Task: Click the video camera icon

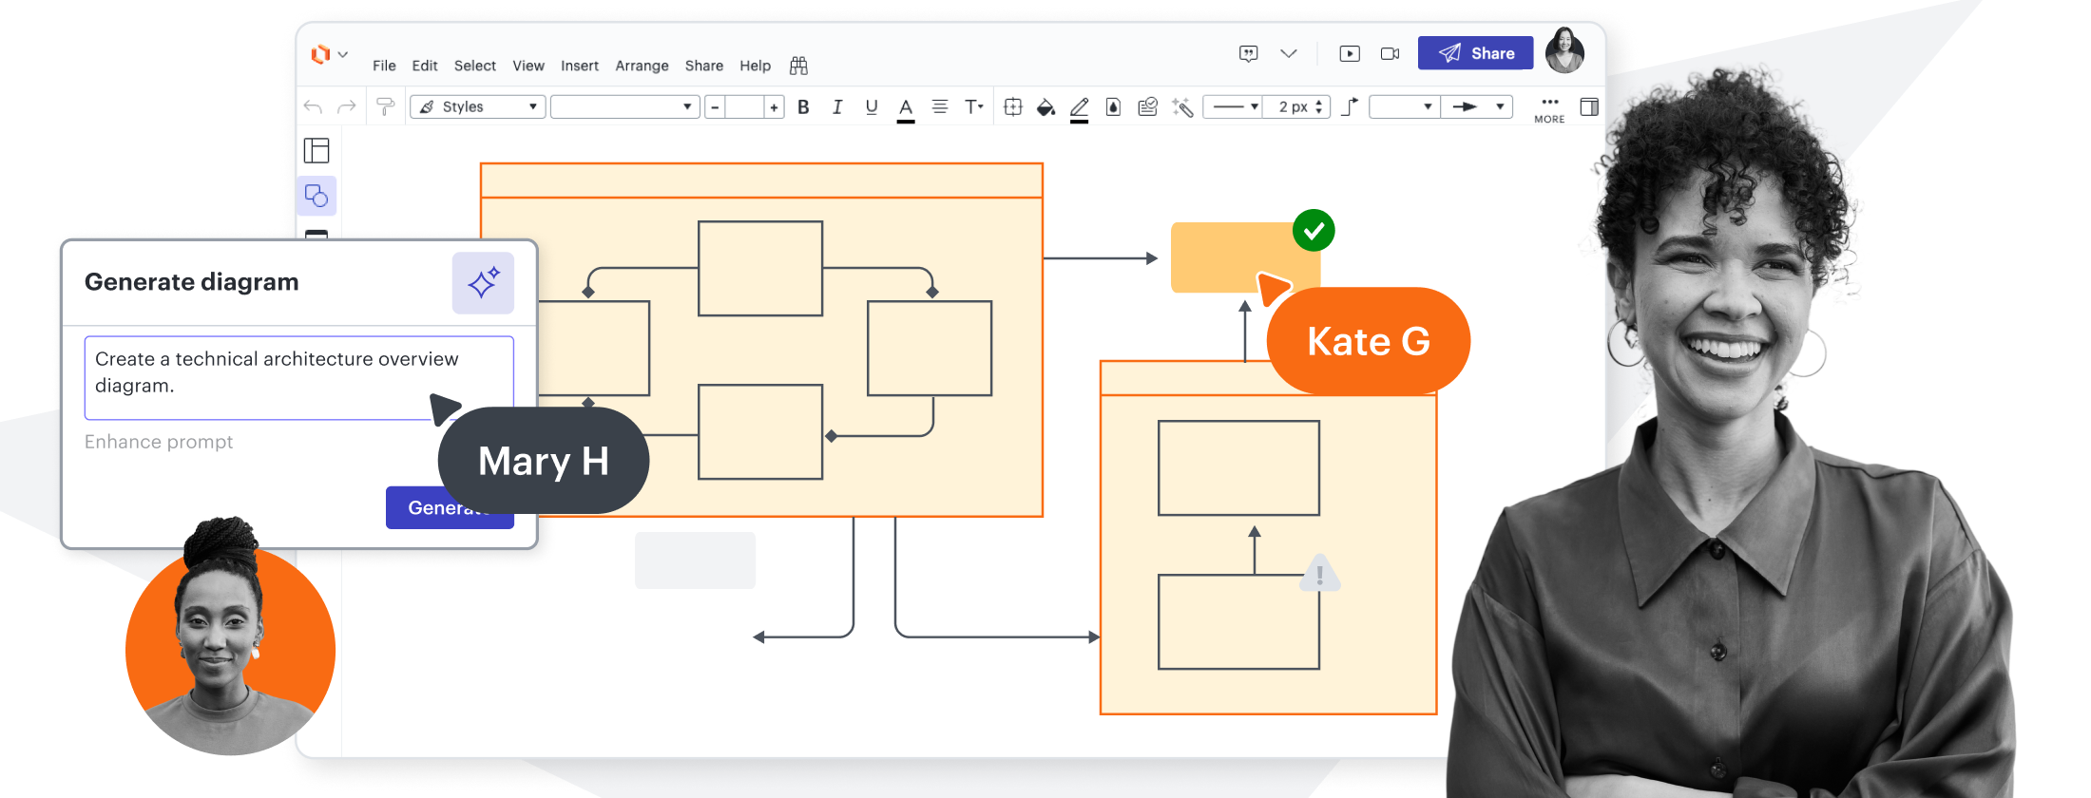Action: click(x=1390, y=54)
